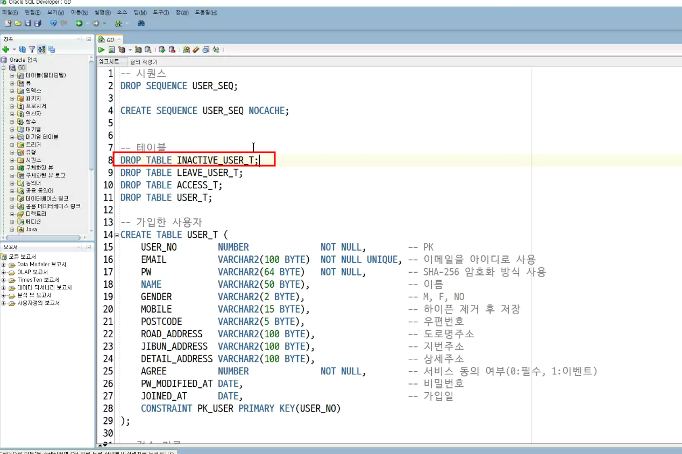Open dropdown arrow next to Forward button
The image size is (682, 454).
click(104, 23)
